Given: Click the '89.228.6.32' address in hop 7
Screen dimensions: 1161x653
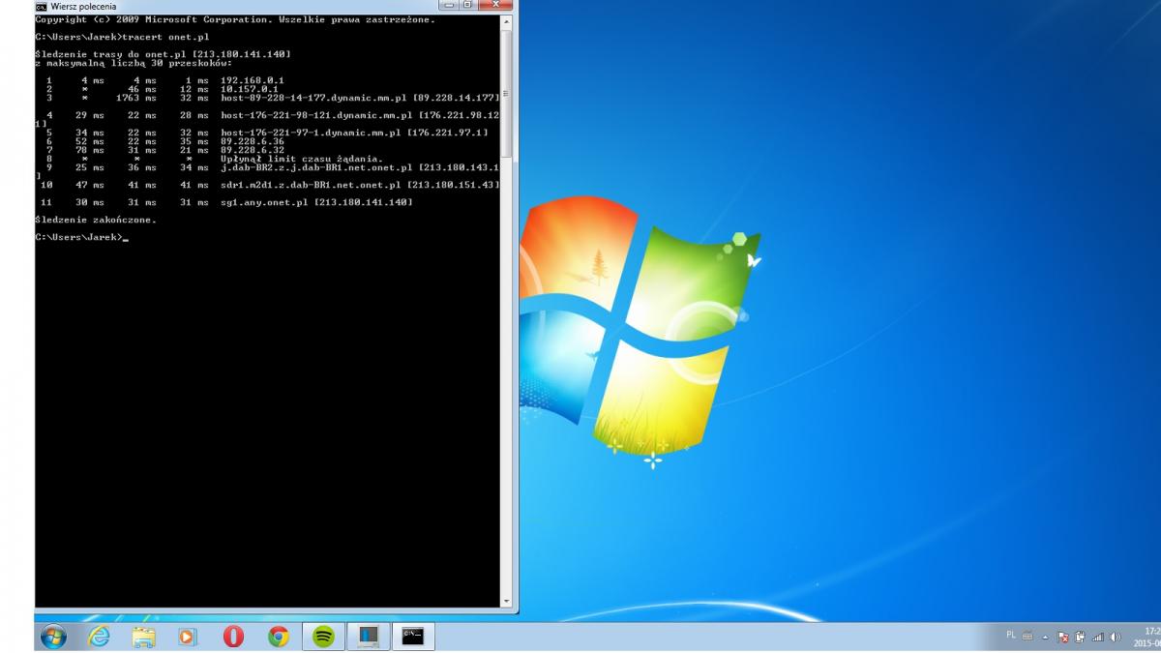Looking at the screenshot, I should [253, 150].
